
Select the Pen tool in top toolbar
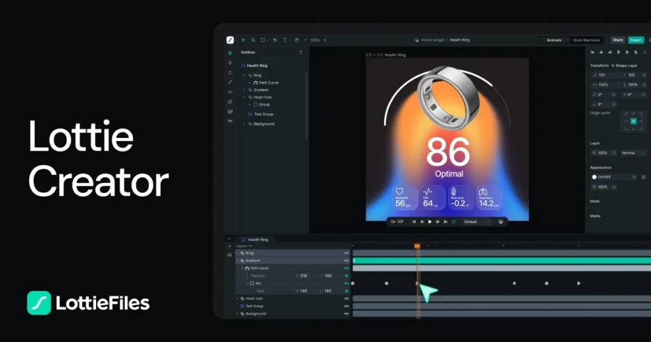point(275,40)
